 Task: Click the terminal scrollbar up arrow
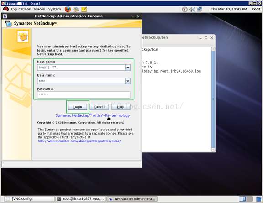[213, 49]
